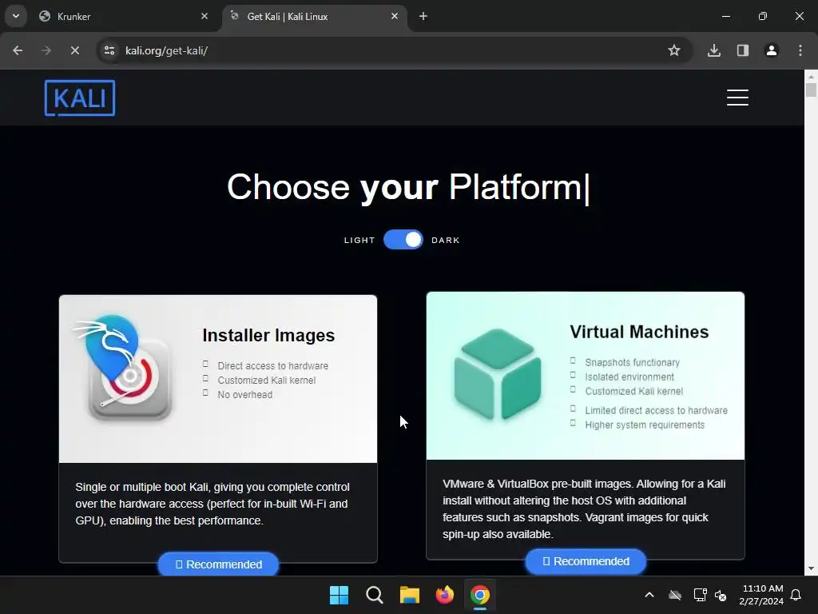Click the 'Direct access to hardware' text

coord(273,366)
